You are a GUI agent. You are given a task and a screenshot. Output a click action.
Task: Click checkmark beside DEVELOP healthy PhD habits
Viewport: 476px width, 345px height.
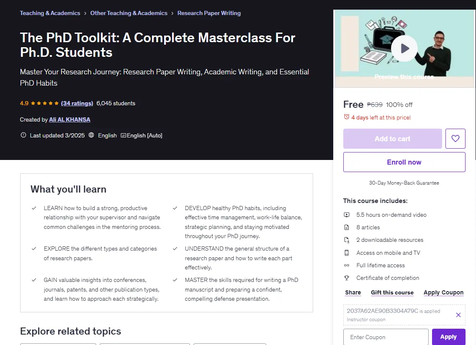click(175, 208)
